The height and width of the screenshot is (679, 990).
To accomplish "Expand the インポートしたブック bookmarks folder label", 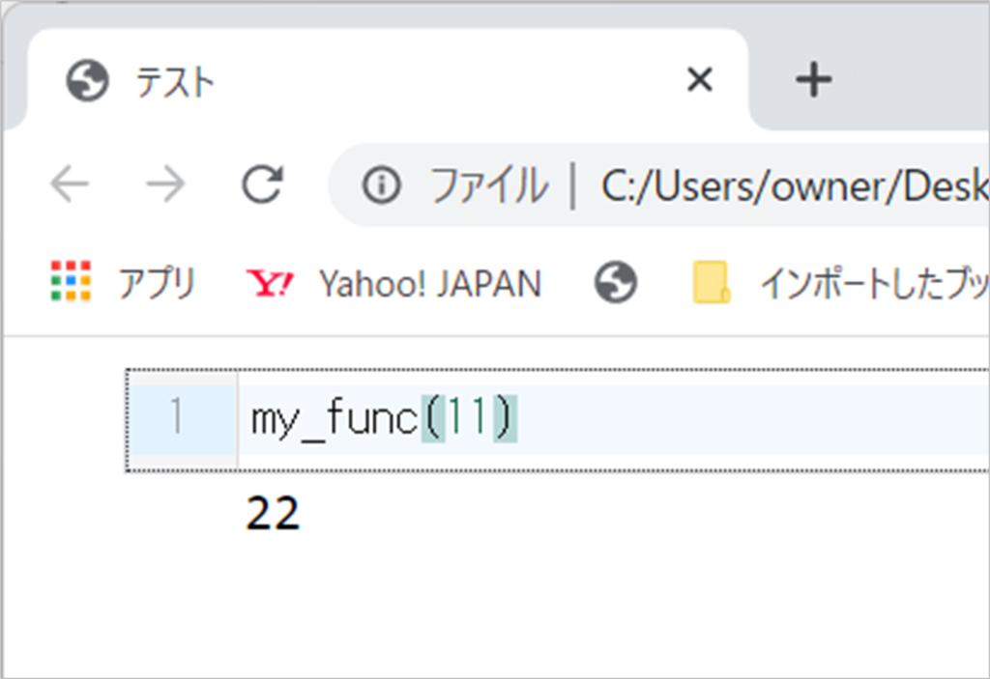I will [872, 283].
